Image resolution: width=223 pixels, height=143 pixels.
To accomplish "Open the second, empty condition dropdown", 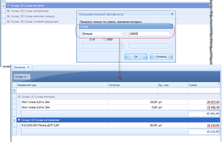I will pos(122,46).
